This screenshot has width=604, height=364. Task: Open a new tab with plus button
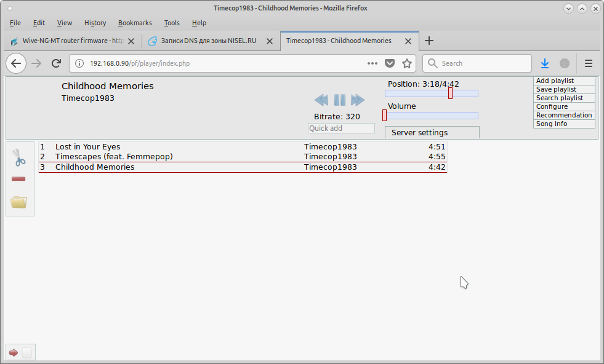pyautogui.click(x=429, y=41)
